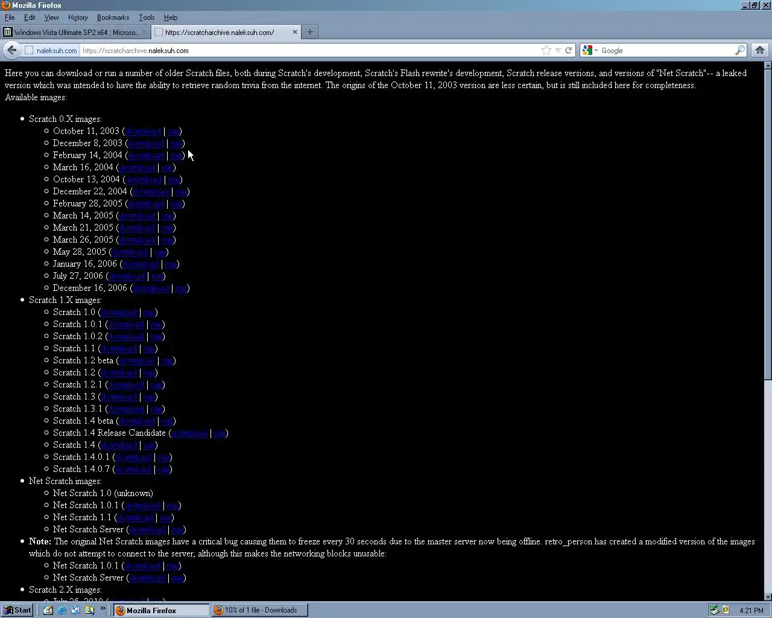
Task: Open the search engine selector dropdown arrow
Action: (x=596, y=50)
